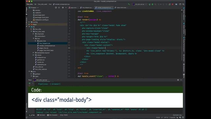
Task: Select the mix phx.server run tab
Action: (x=42, y=80)
